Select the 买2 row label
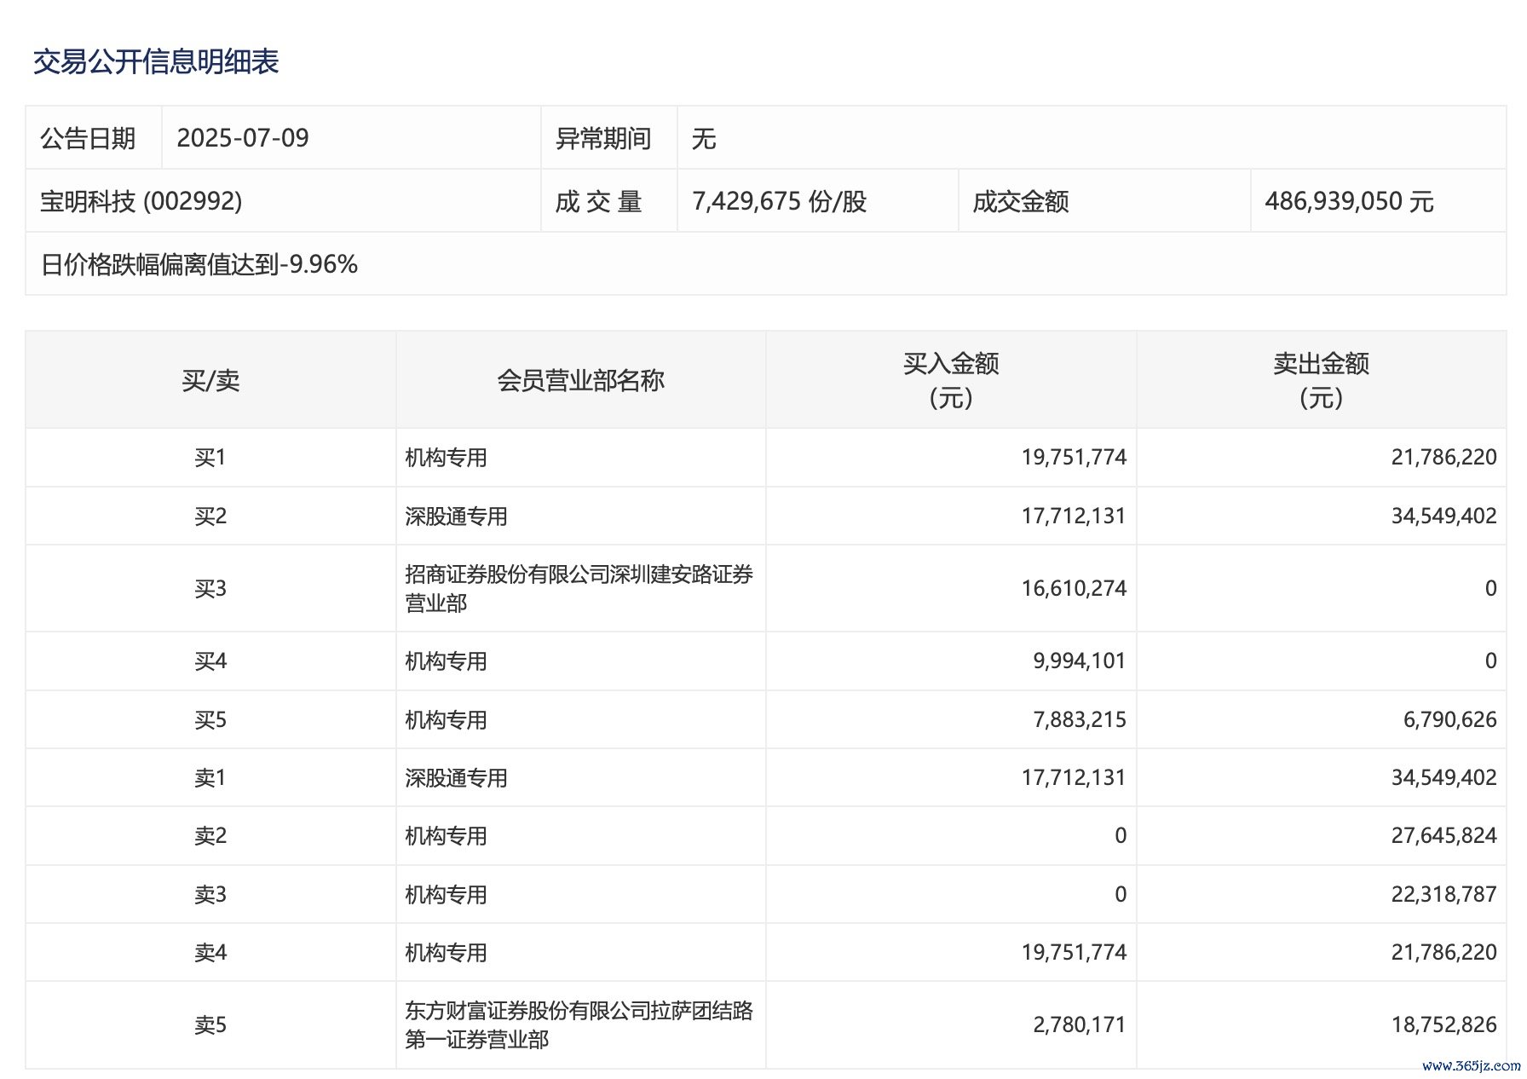The height and width of the screenshot is (1079, 1527). [210, 516]
